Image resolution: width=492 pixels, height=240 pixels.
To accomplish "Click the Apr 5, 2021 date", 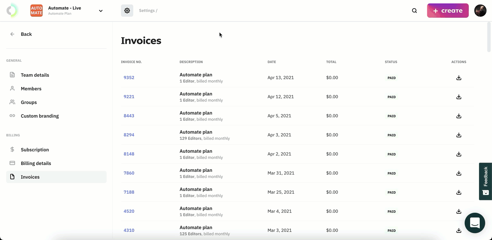I will [279, 116].
